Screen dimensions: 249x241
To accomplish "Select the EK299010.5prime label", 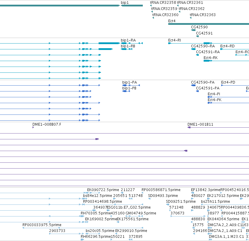I will pyautogui.click(x=131, y=231).
